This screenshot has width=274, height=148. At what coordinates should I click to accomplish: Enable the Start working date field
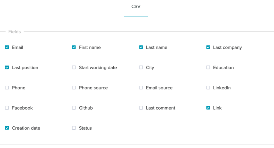74,67
